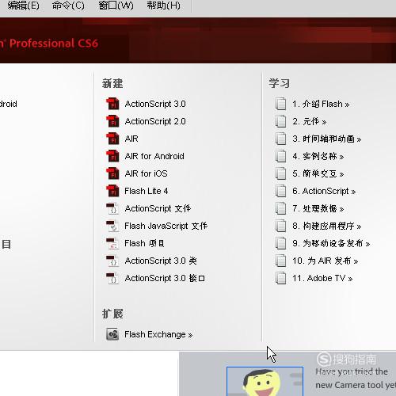
Task: Open tutorial 9. 为移动设备发布
Action: pyautogui.click(x=331, y=243)
